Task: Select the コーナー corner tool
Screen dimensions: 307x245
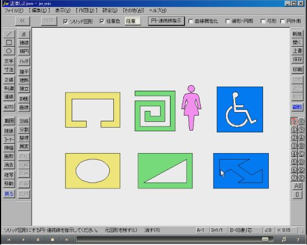Action: pyautogui.click(x=9, y=139)
